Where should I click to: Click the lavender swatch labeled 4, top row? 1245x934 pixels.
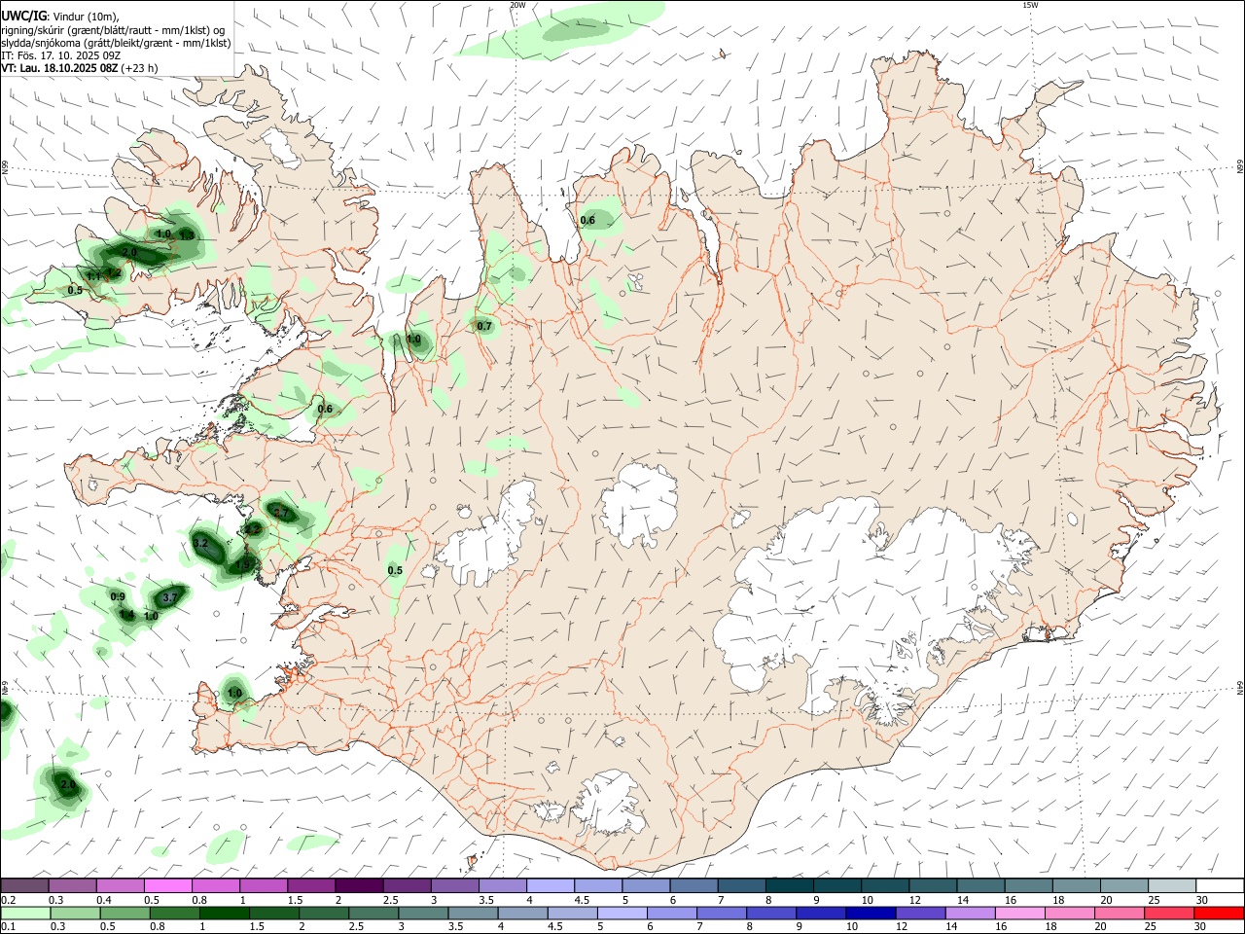coord(551,885)
